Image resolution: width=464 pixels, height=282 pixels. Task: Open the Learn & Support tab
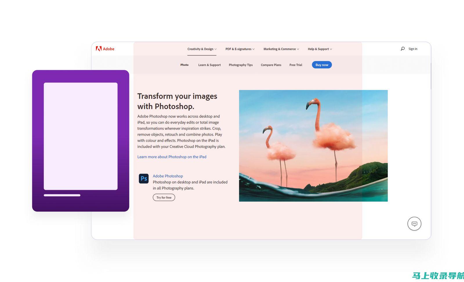click(209, 65)
